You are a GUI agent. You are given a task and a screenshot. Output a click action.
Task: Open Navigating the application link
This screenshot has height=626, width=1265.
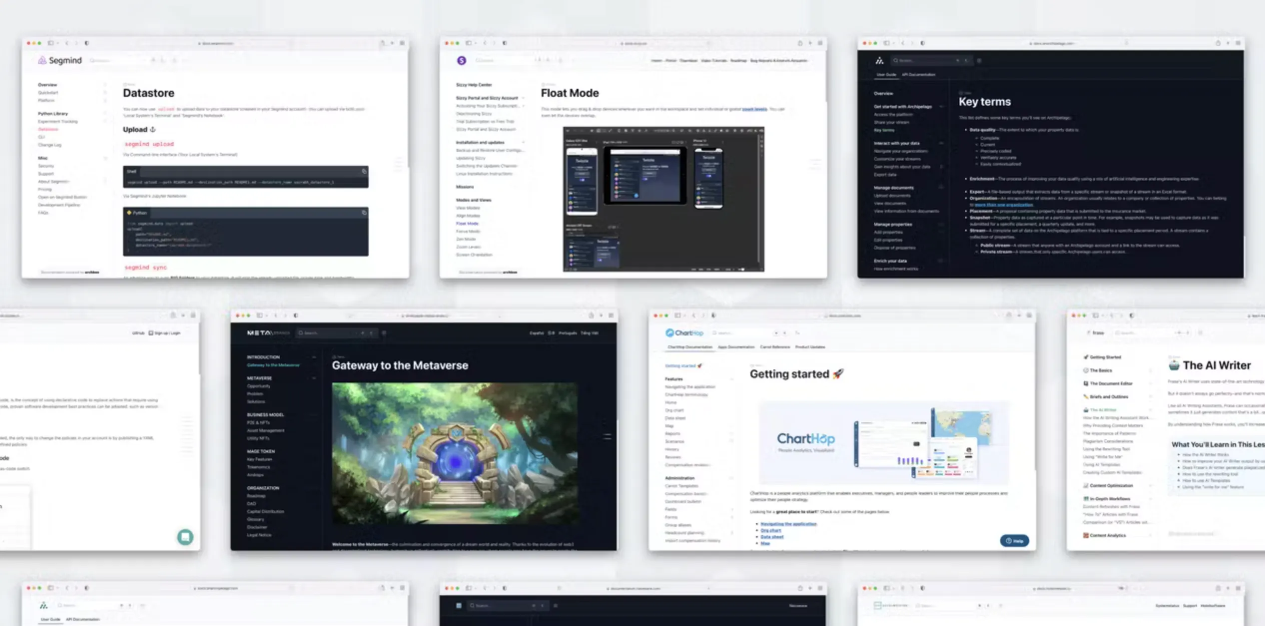788,524
